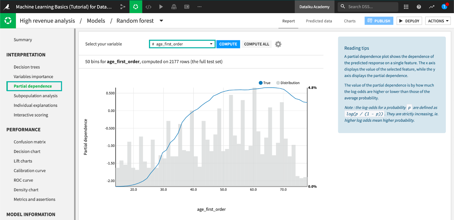454x220 pixels.
Task: Open partial dependence settings gear
Action: (278, 44)
